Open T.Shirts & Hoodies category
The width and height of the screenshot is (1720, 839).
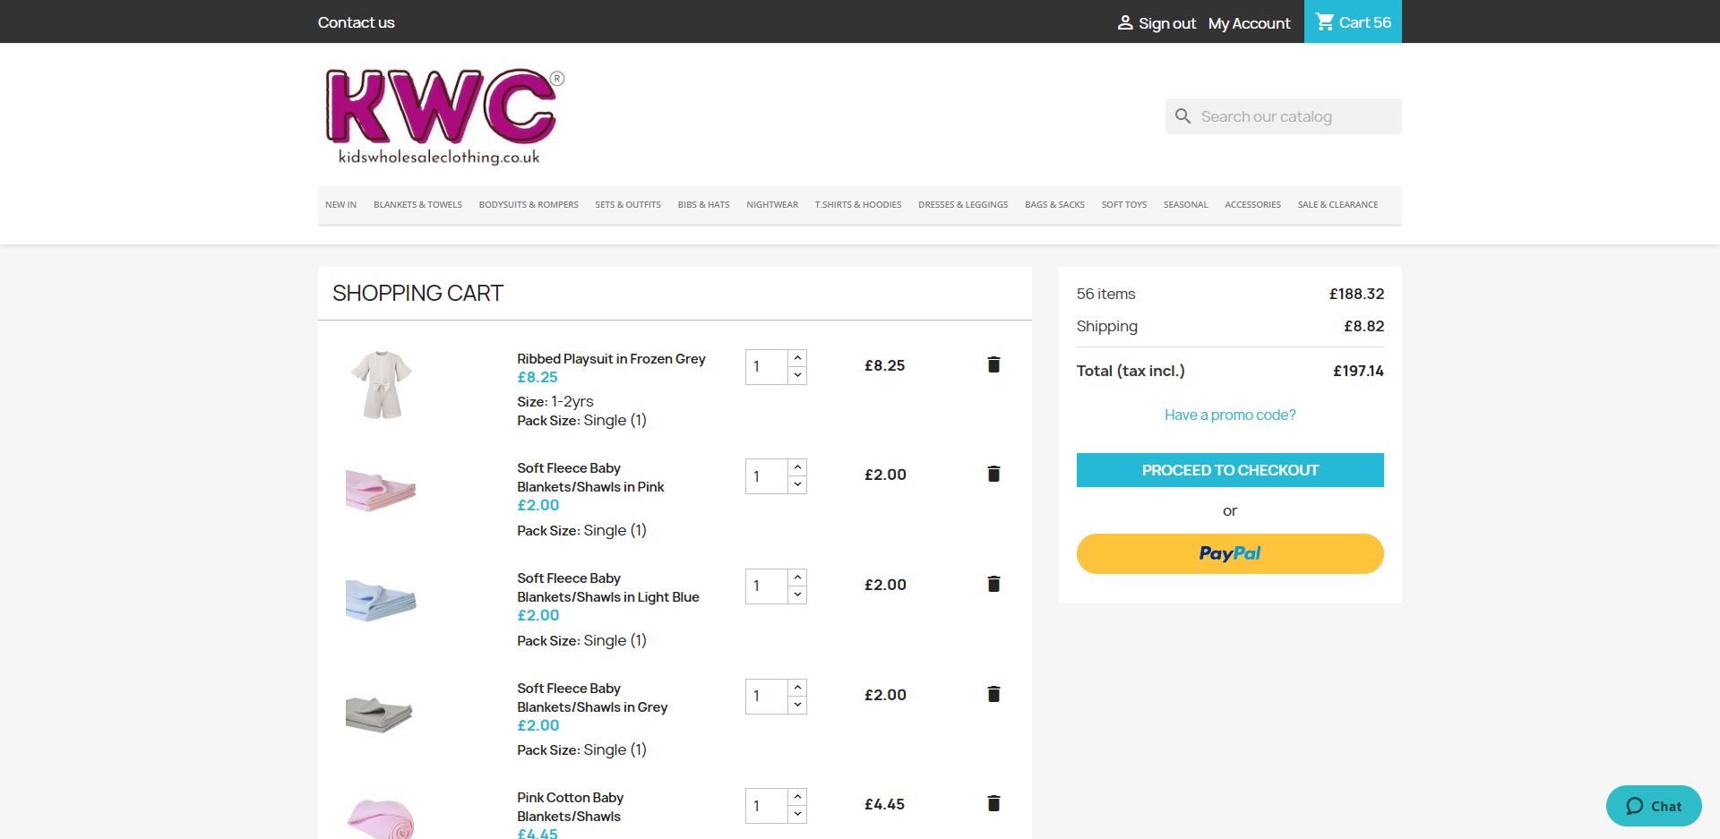click(858, 205)
